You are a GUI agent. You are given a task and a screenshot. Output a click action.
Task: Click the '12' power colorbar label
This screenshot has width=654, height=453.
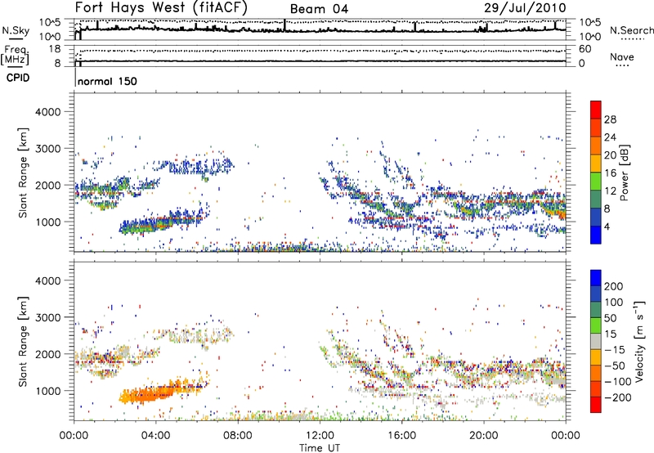[x=610, y=191]
